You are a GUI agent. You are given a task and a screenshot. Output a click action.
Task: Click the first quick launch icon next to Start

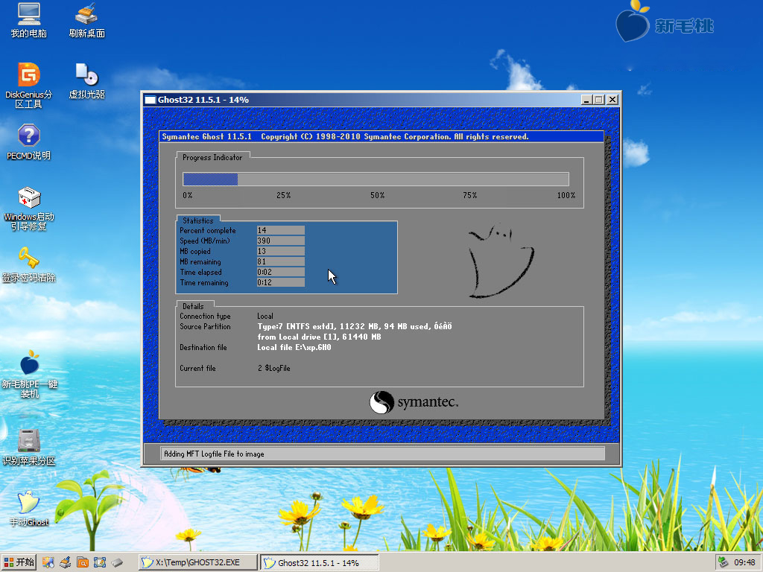click(48, 563)
